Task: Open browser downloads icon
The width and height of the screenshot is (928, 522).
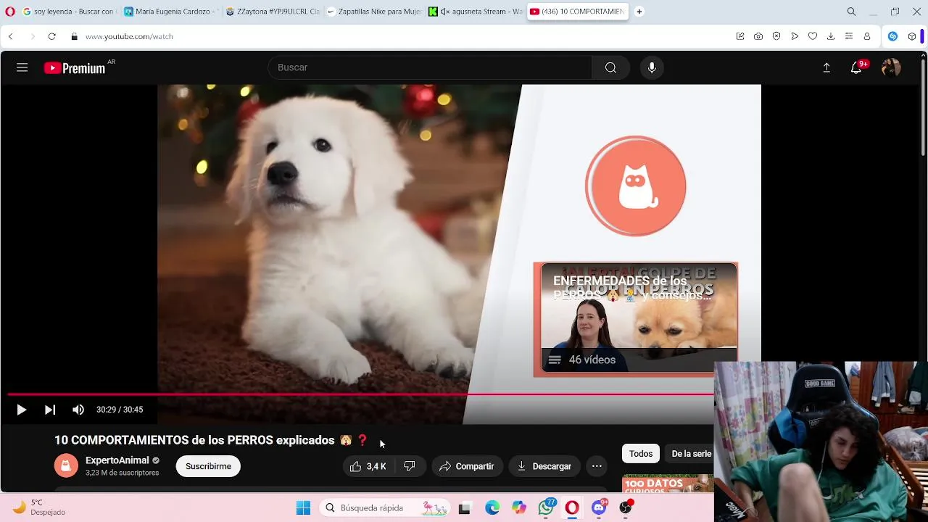Action: pos(831,36)
